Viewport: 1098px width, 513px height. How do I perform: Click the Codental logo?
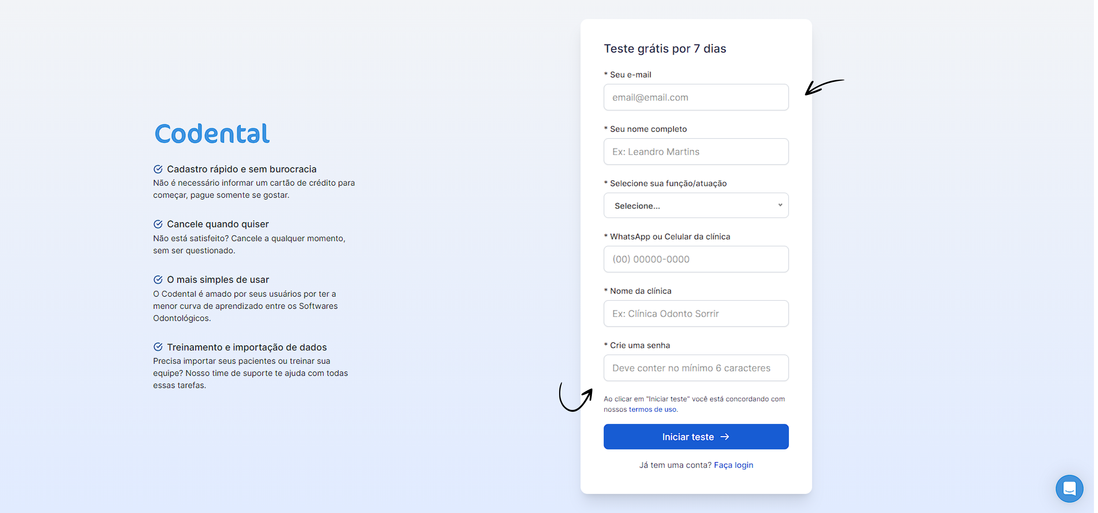[212, 133]
